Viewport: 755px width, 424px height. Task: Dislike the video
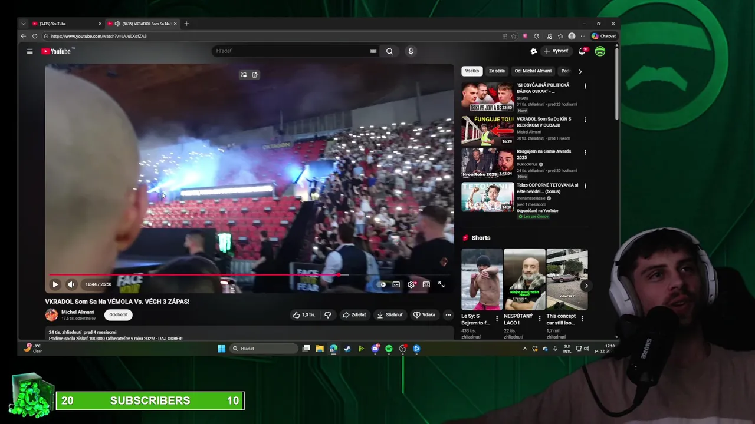(328, 314)
